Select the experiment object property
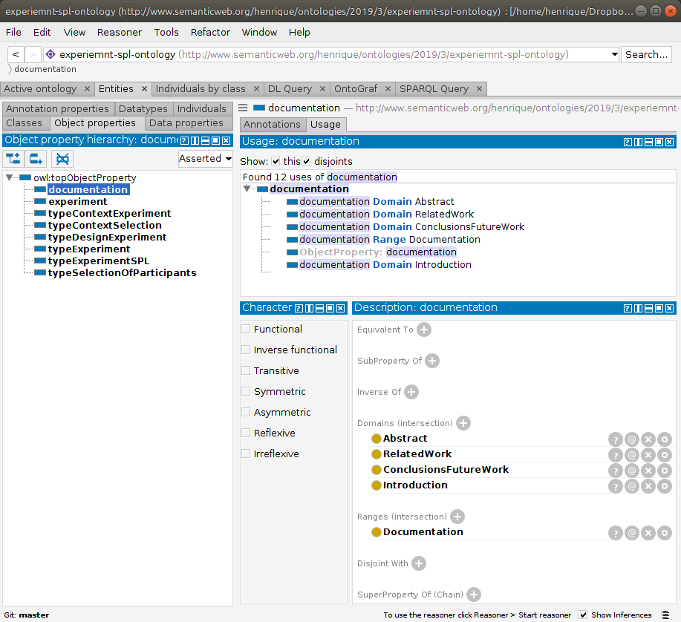The image size is (681, 622). 78,201
